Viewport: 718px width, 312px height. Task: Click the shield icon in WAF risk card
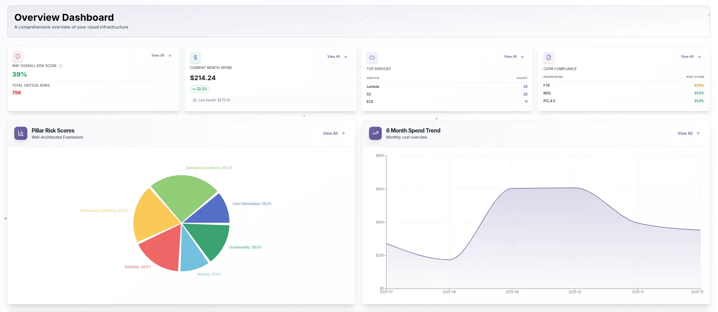pos(18,56)
